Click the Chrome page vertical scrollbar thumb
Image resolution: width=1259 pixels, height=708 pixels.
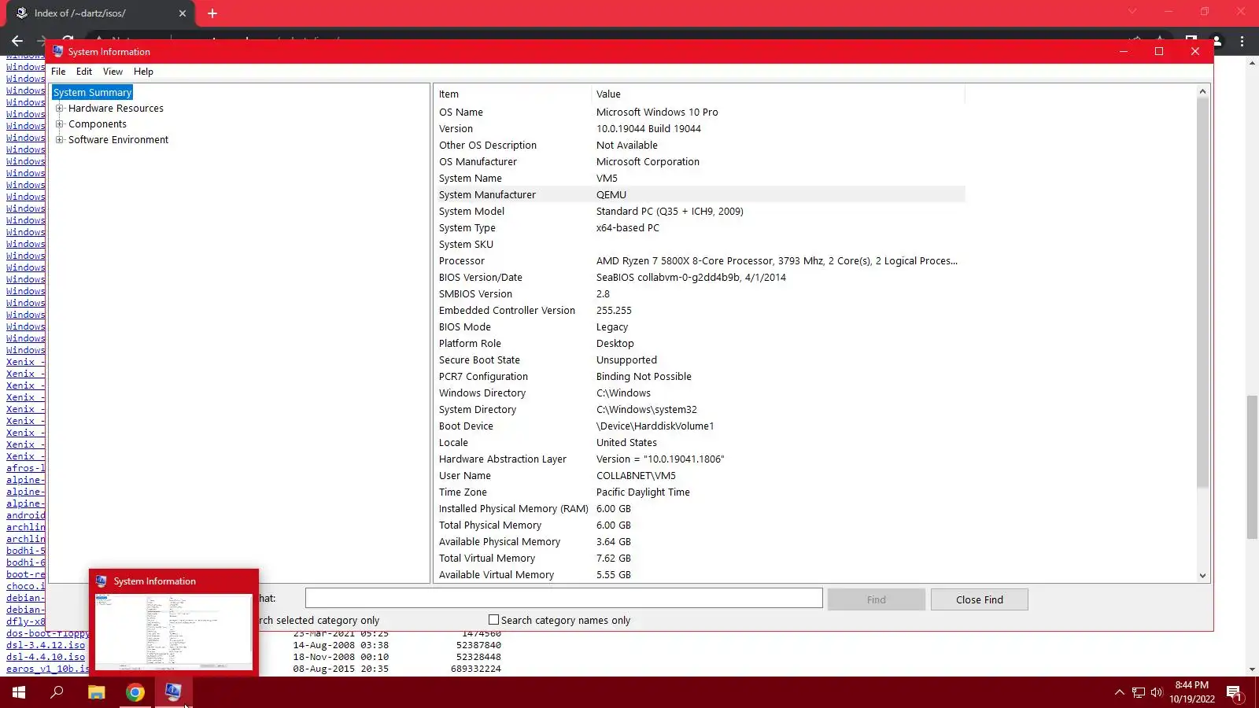coord(1252,466)
